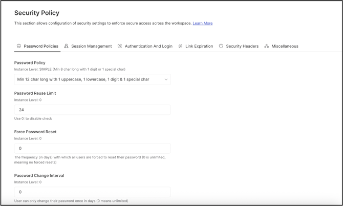This screenshot has width=343, height=206.
Task: Open the Password Policies tab
Action: pos(37,46)
